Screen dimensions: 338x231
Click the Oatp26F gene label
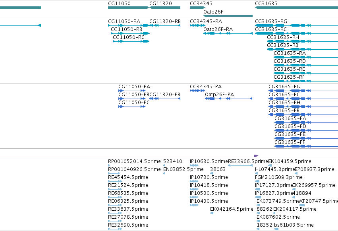(x=213, y=12)
